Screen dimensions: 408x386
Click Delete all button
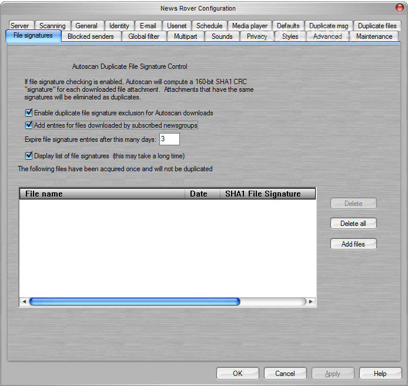pos(353,224)
